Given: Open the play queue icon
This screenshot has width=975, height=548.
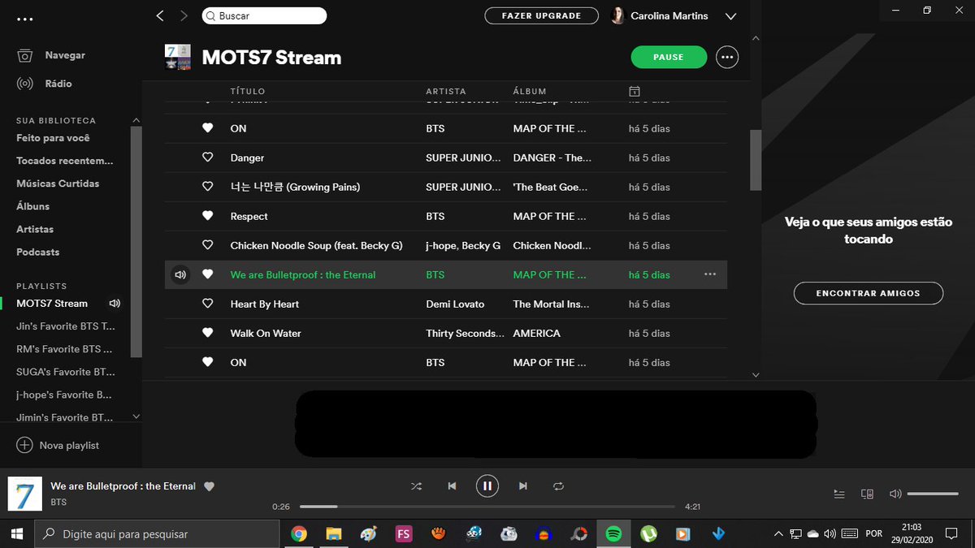Looking at the screenshot, I should pos(840,494).
